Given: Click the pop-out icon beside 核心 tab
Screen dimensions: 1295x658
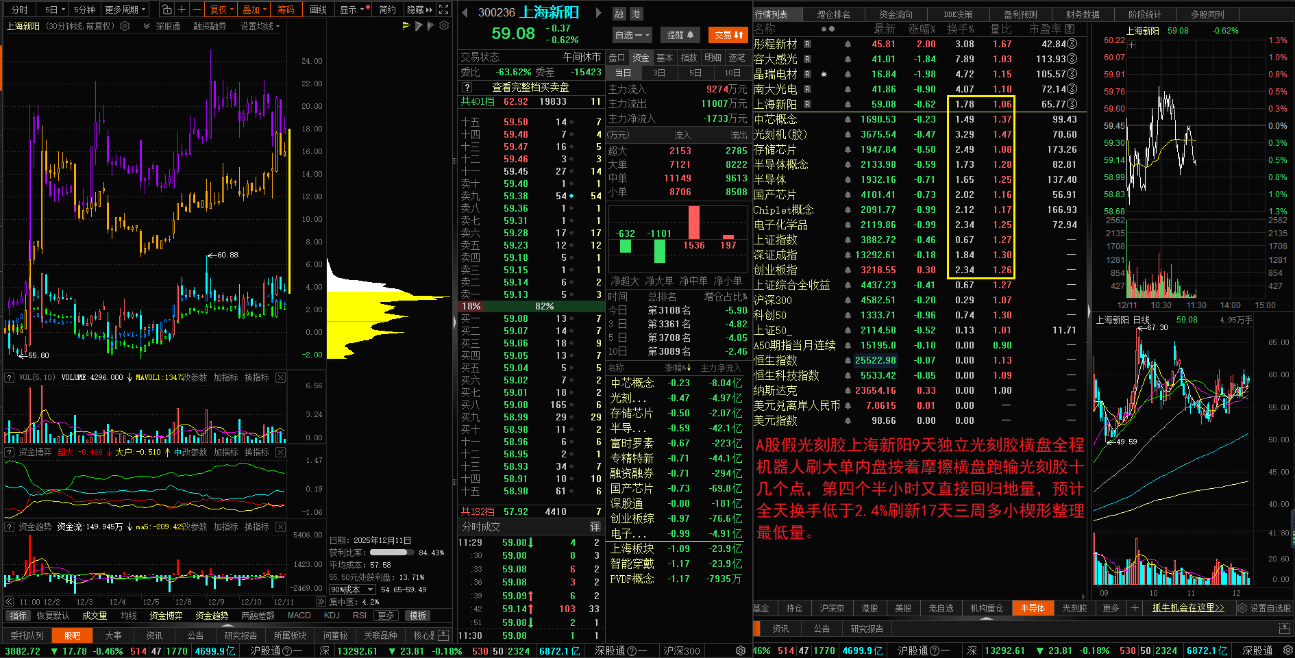Looking at the screenshot, I should pos(443,635).
